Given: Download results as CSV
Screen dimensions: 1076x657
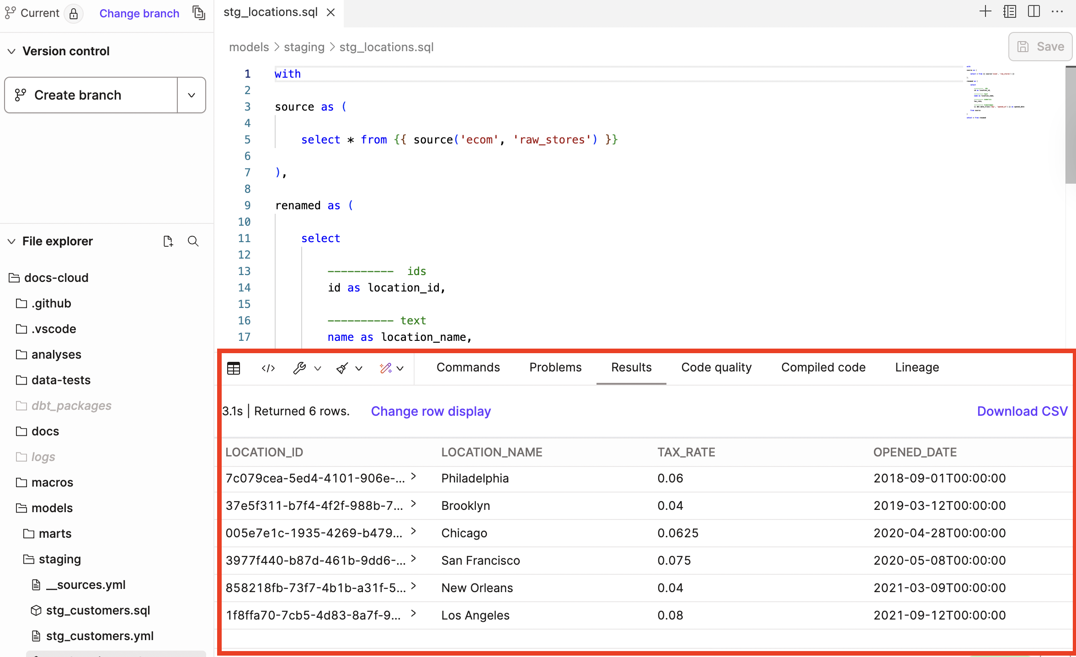Looking at the screenshot, I should pyautogui.click(x=1022, y=411).
